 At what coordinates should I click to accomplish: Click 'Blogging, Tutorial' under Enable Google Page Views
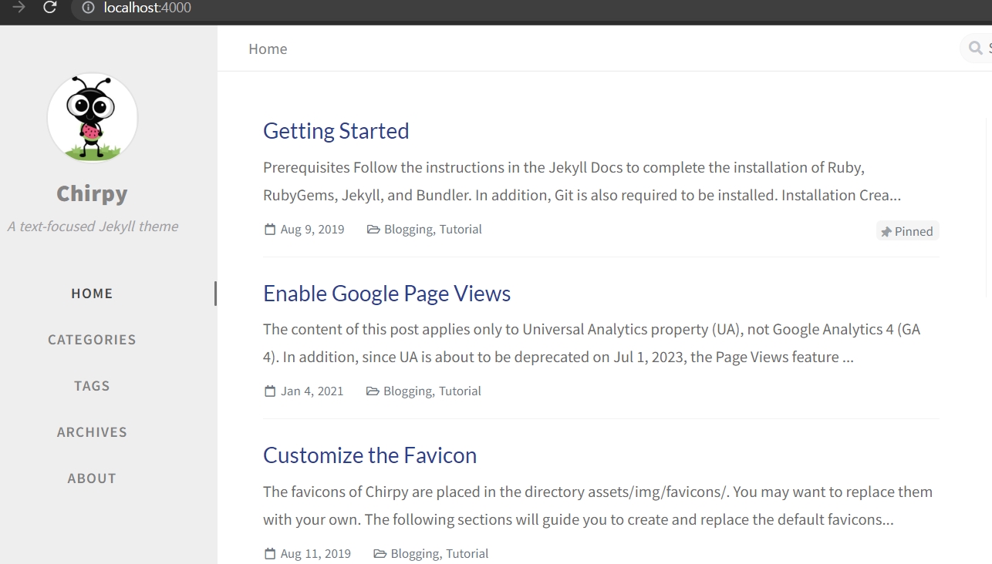tap(432, 391)
